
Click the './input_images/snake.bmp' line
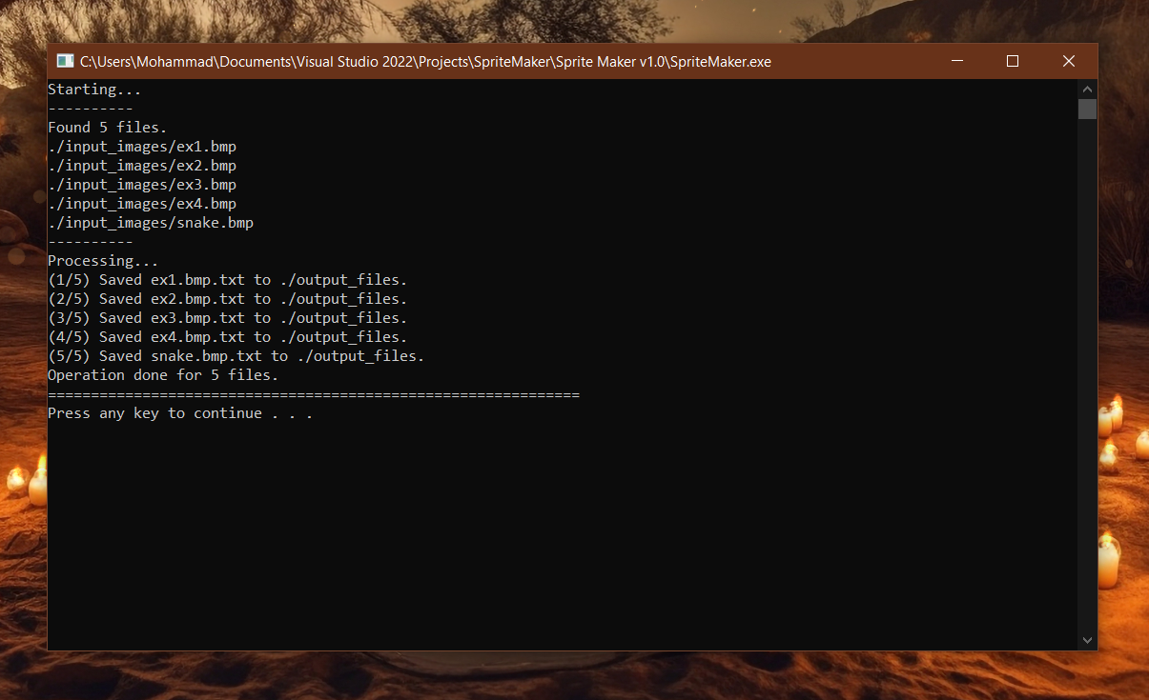[151, 223]
